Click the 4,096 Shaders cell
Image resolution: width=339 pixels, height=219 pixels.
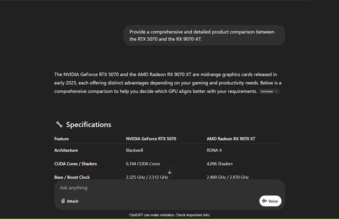pos(220,164)
